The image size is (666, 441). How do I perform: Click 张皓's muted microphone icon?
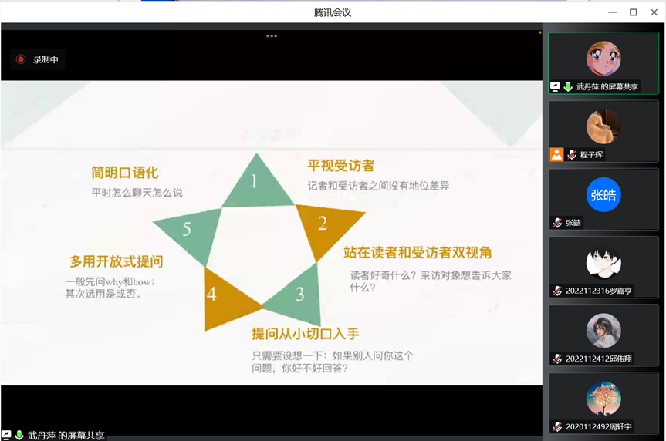557,222
